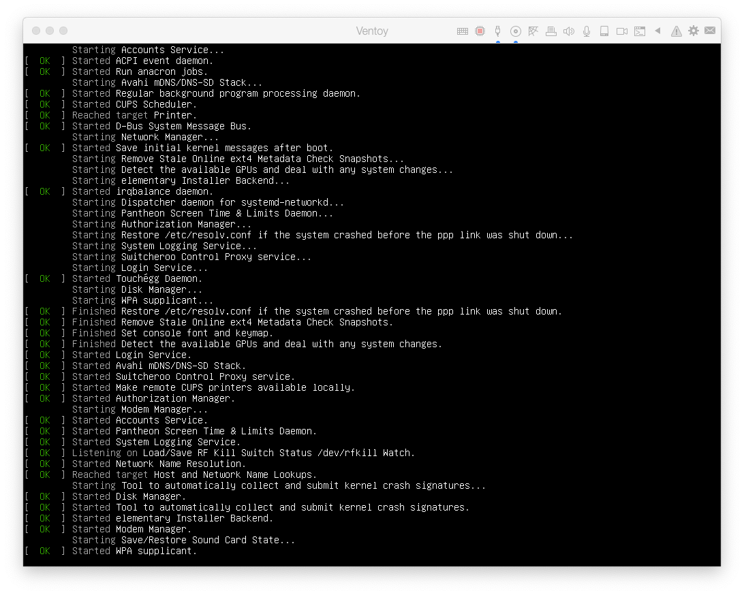Open settings with the gear icon
744x595 pixels.
pos(694,31)
